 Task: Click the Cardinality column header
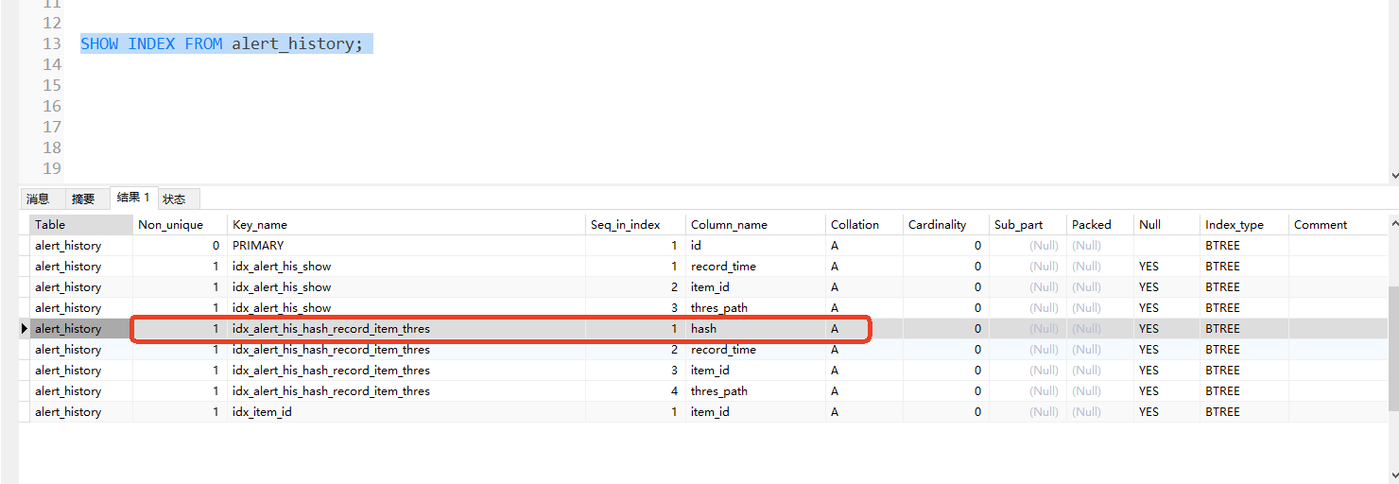point(944,225)
